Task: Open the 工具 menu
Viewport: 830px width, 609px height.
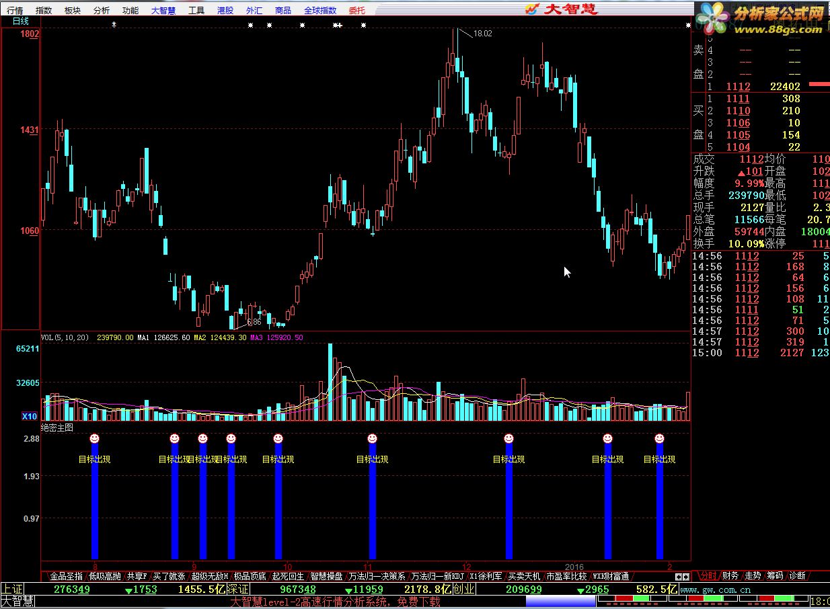Action: tap(196, 10)
